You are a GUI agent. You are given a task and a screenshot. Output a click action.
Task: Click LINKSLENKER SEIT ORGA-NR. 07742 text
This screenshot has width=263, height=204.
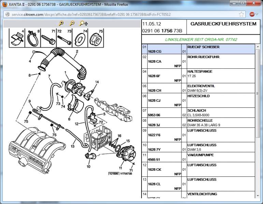click(x=201, y=39)
